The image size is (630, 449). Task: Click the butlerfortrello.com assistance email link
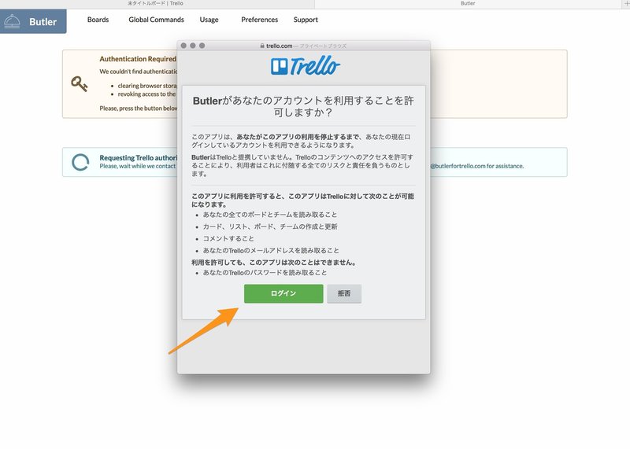[458, 166]
